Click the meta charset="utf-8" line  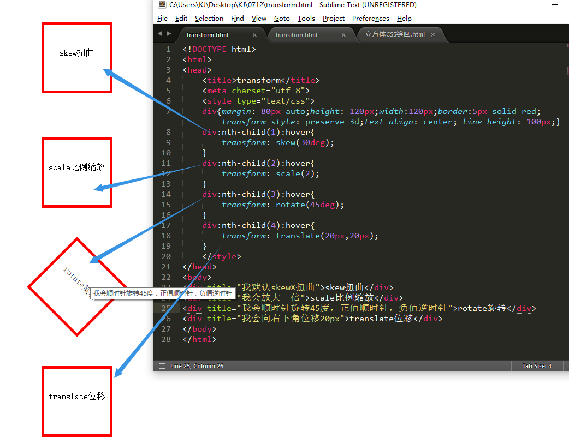tap(256, 91)
